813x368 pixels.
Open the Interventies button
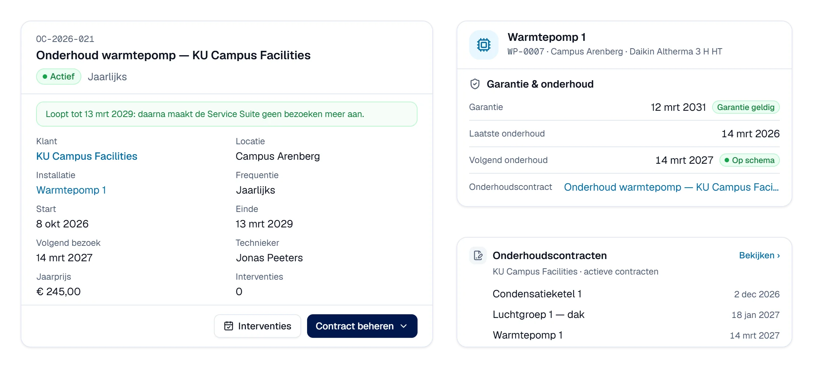(257, 326)
